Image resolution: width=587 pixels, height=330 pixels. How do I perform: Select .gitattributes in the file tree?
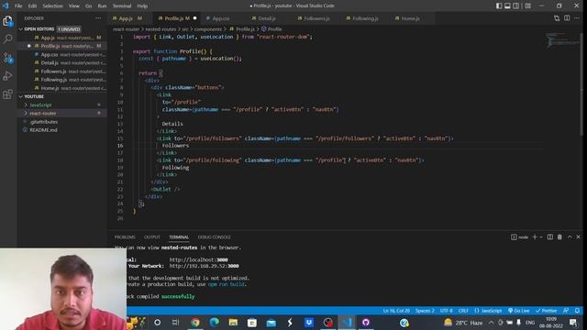tap(43, 122)
